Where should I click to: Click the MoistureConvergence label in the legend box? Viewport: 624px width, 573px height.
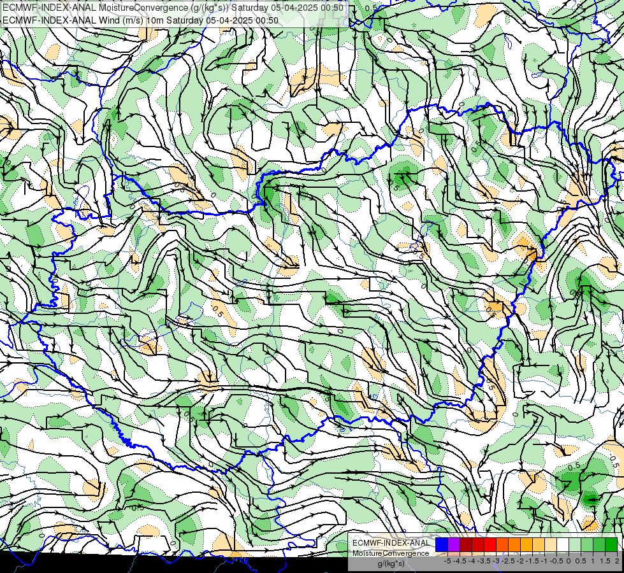coord(391,553)
